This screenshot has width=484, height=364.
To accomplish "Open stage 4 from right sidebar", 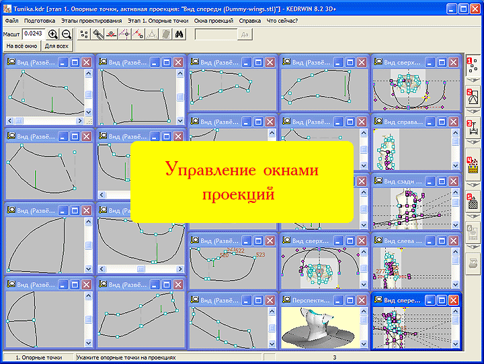I will tap(473, 165).
